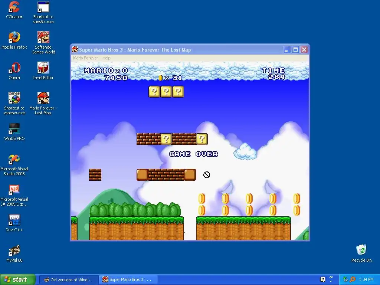Image resolution: width=380 pixels, height=285 pixels.
Task: Click the green safely remove hardware tray icon
Action: 345,279
